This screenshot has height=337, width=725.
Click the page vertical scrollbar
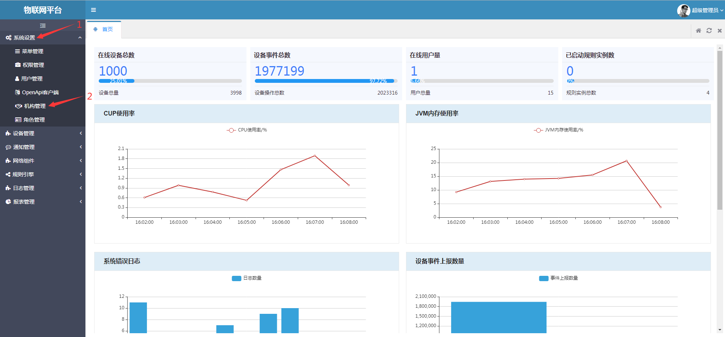719,129
